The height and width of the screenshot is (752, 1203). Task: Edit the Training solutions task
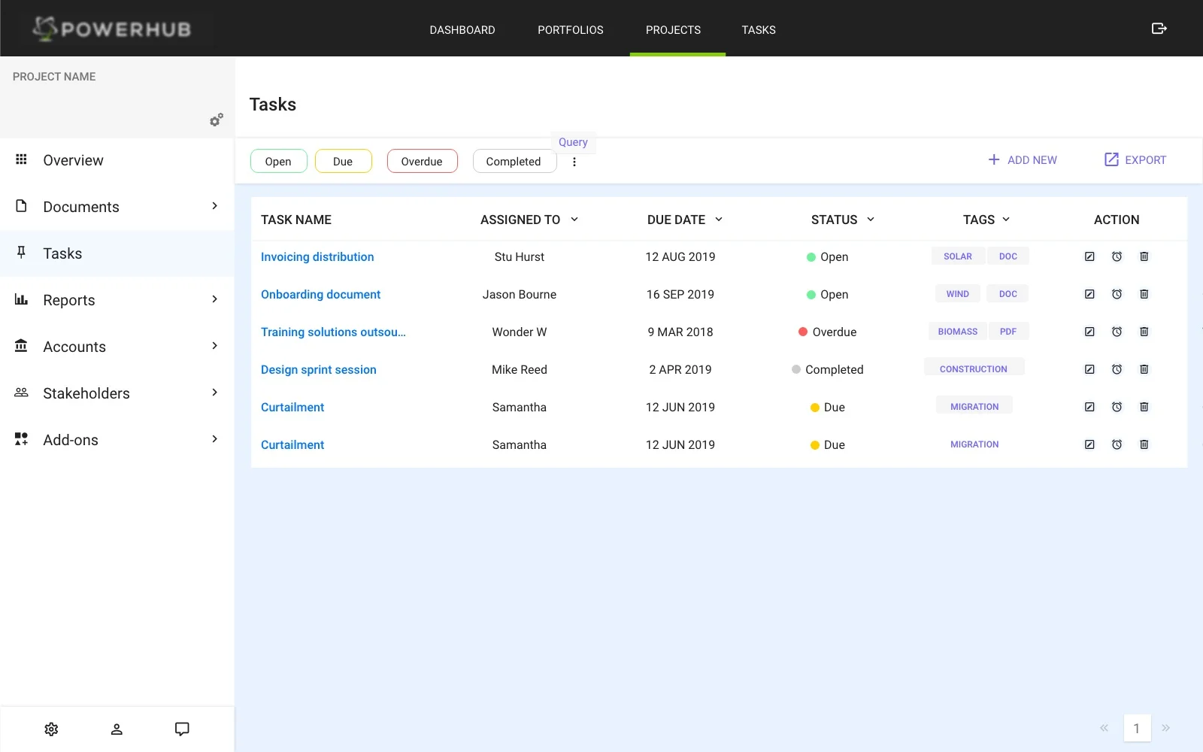click(x=1089, y=332)
